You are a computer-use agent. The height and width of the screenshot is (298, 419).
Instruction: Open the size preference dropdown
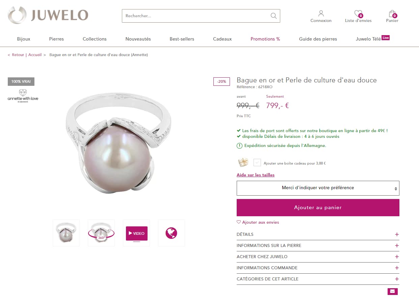click(x=318, y=188)
